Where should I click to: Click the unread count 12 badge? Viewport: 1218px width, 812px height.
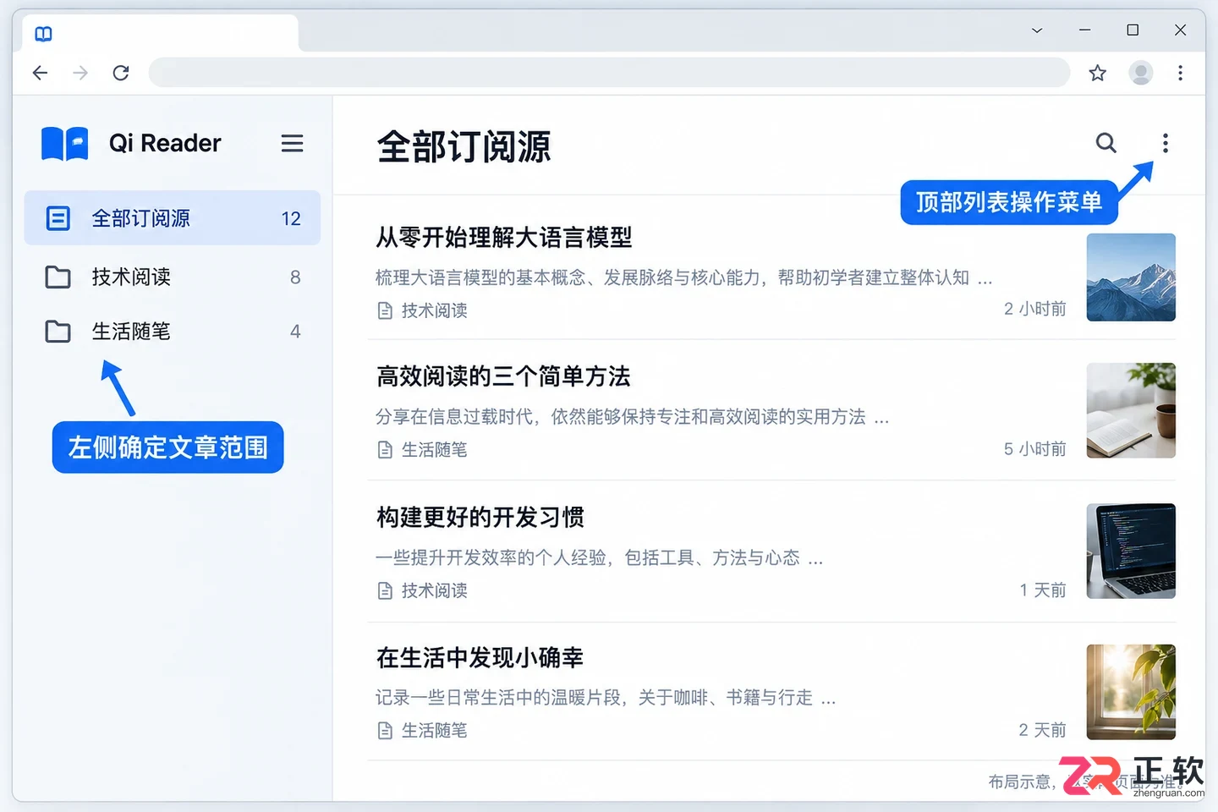(291, 219)
